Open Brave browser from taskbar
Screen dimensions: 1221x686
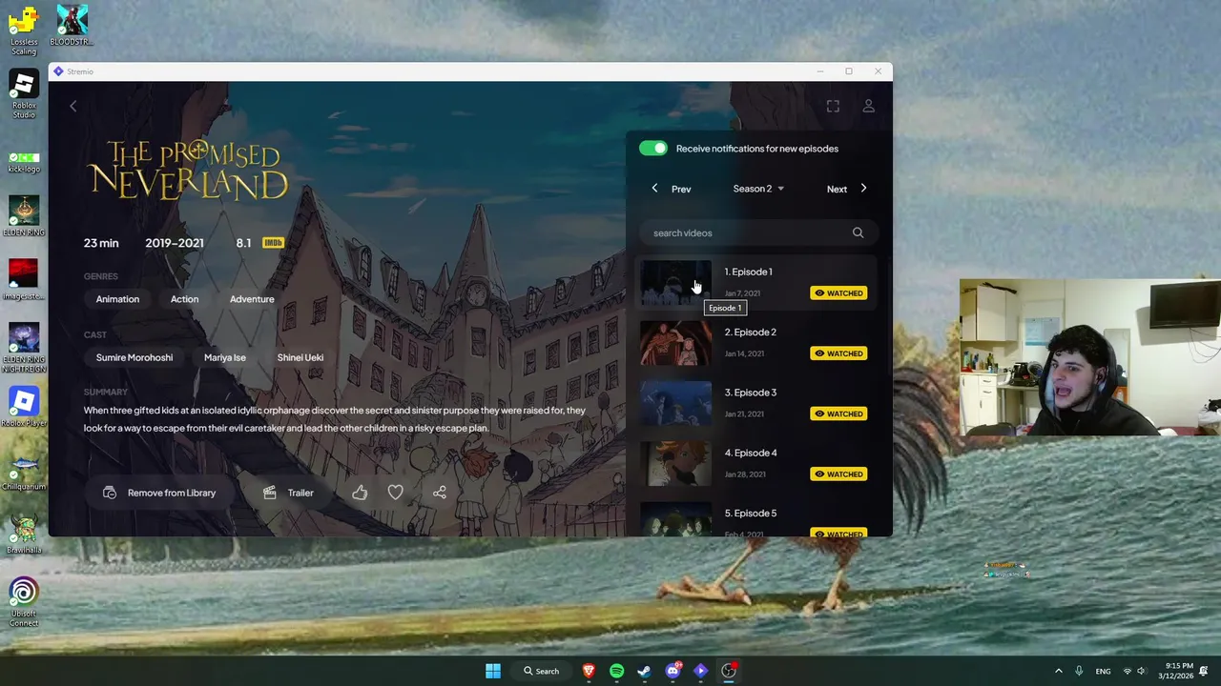(589, 671)
